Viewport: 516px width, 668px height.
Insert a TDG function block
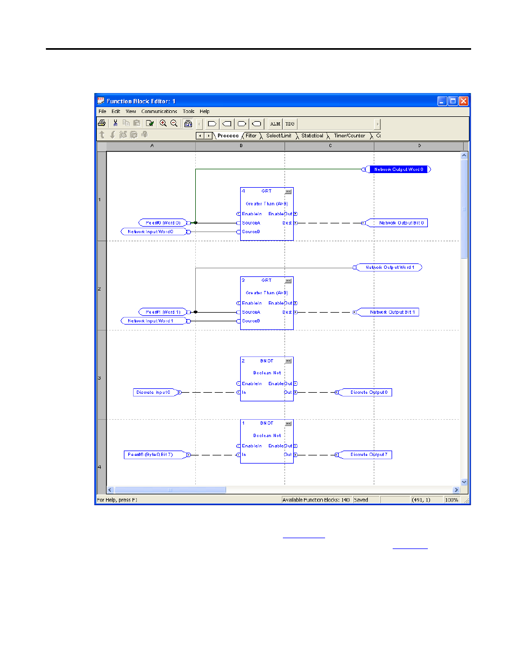point(290,124)
